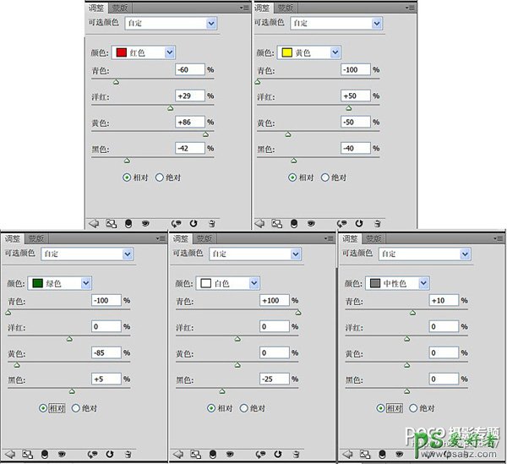This screenshot has height=464, width=507.
Task: Select 相对 radio in the Yellow (黄色) panel
Action: 292,177
